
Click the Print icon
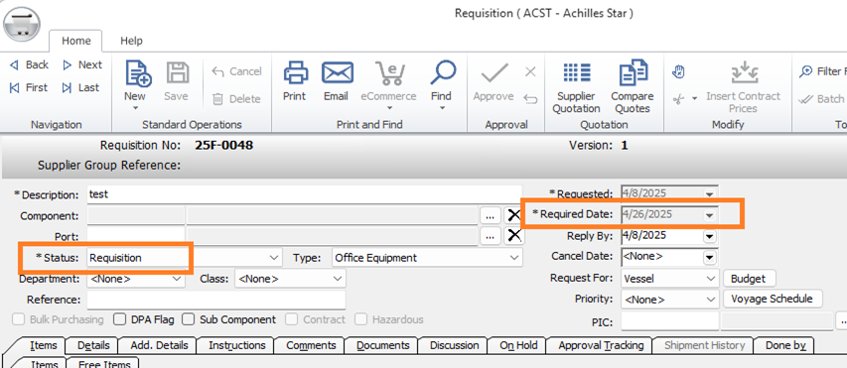[295, 72]
